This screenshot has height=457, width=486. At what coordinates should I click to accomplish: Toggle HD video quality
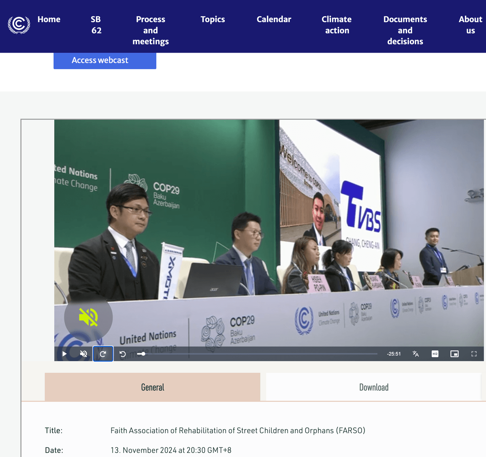tap(435, 354)
